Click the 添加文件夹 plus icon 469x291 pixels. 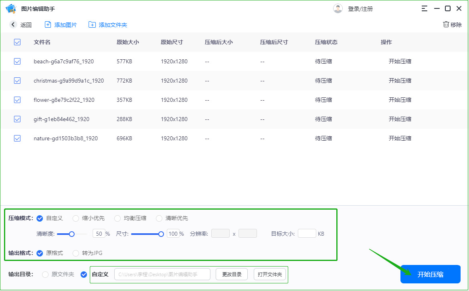(x=92, y=24)
